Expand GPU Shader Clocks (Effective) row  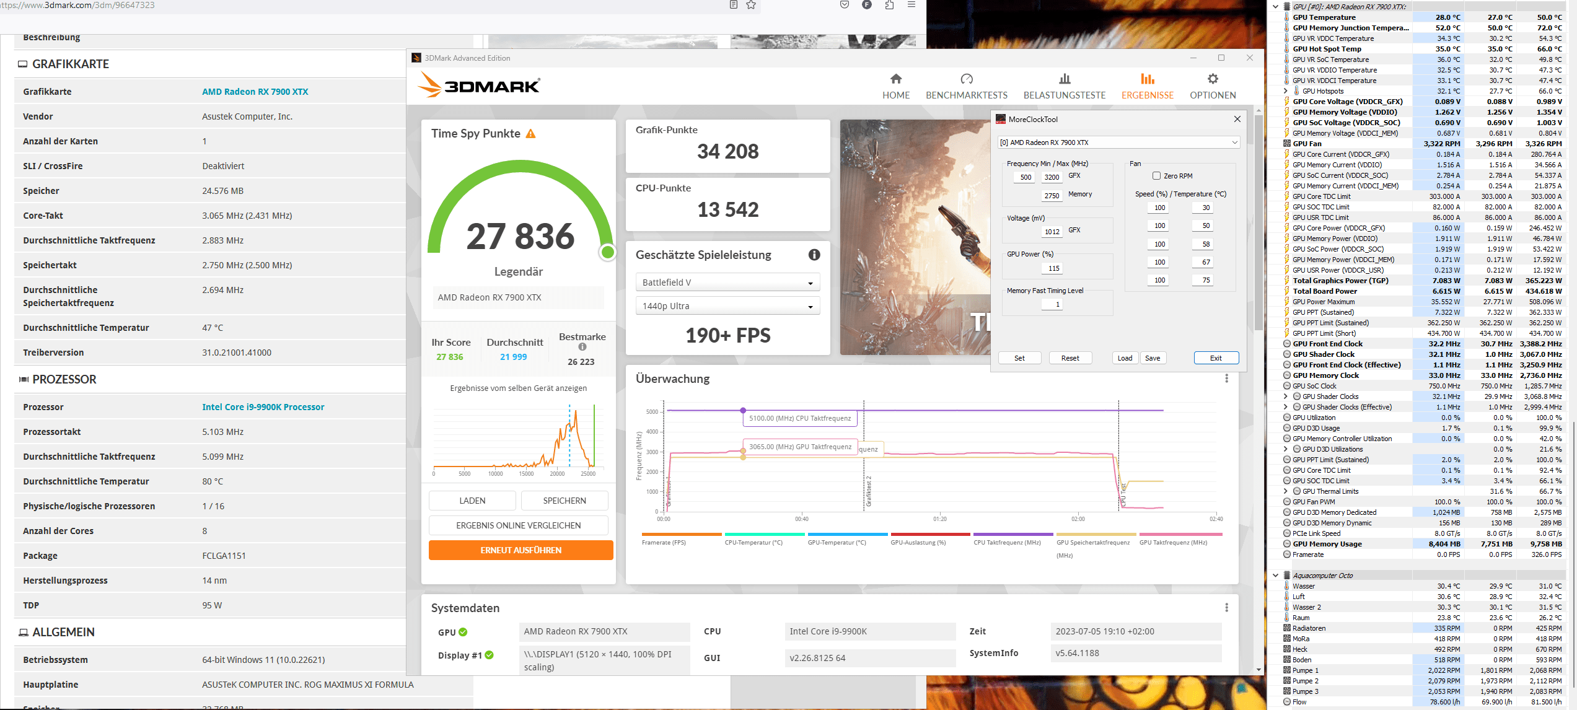[x=1285, y=407]
